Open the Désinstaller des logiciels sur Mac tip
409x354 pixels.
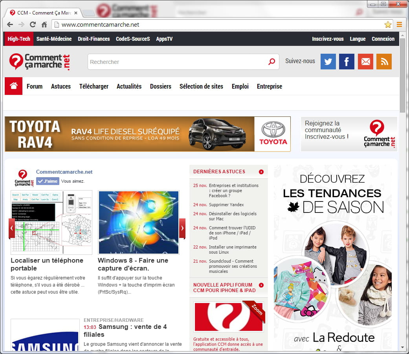[233, 216]
